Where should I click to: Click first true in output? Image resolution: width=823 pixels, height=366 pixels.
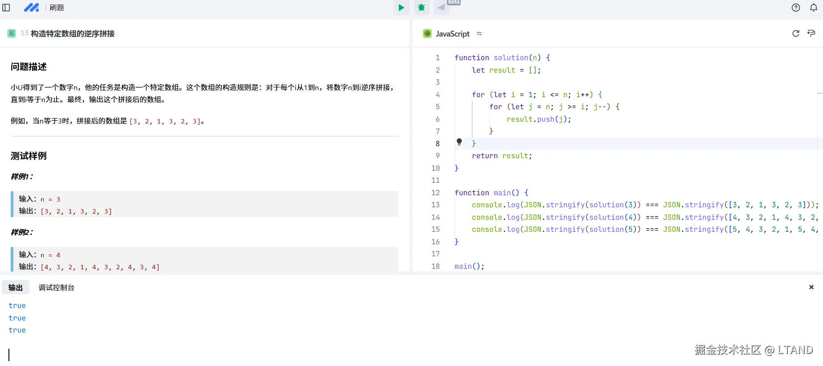tap(17, 306)
